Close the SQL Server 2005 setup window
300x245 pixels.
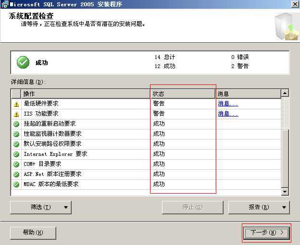pyautogui.click(x=295, y=4)
